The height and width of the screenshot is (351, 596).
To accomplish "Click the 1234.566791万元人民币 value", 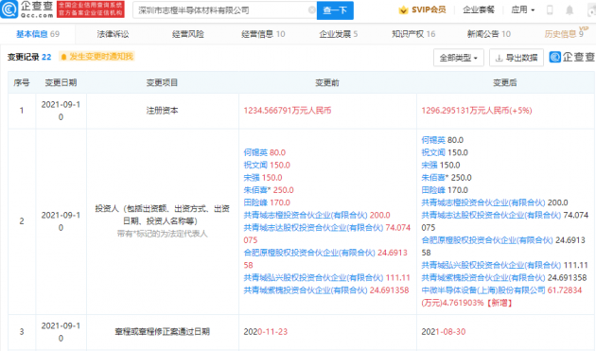I will [x=288, y=111].
